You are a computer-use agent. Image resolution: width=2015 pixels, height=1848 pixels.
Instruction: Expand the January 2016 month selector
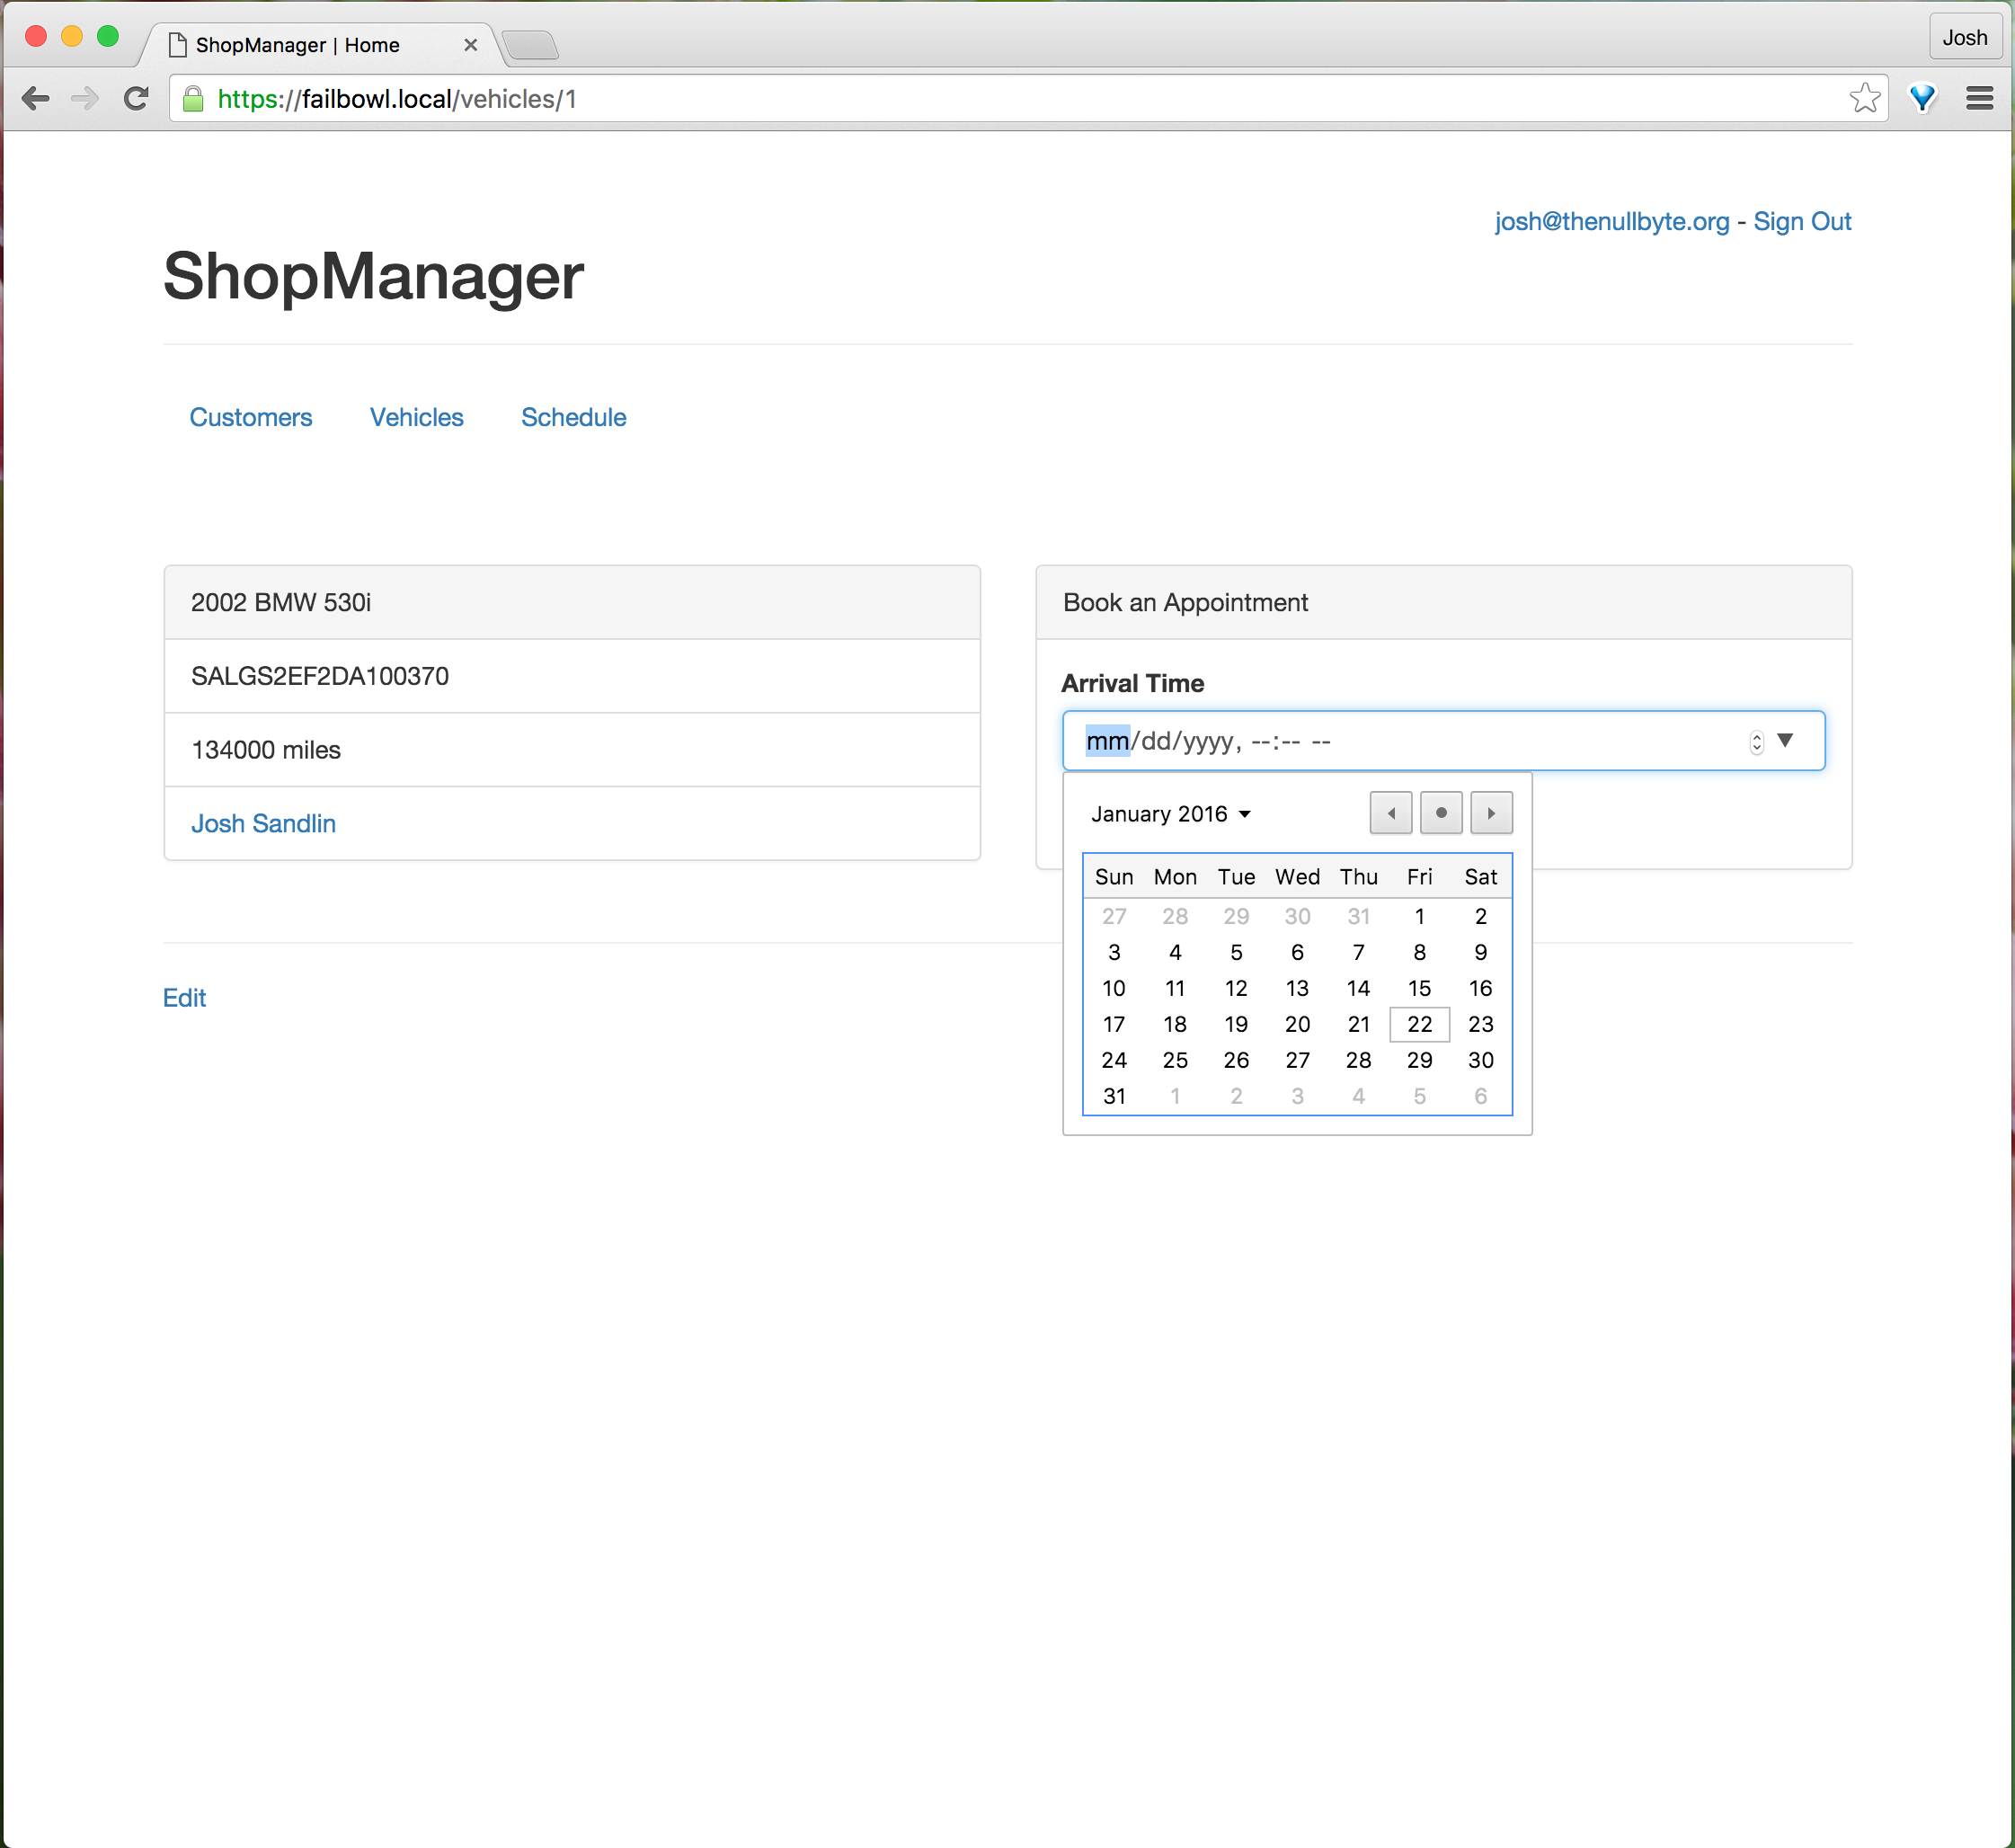pos(1170,814)
